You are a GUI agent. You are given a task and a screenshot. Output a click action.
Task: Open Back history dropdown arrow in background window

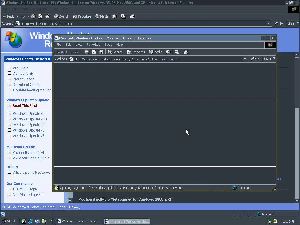pyautogui.click(x=17, y=16)
